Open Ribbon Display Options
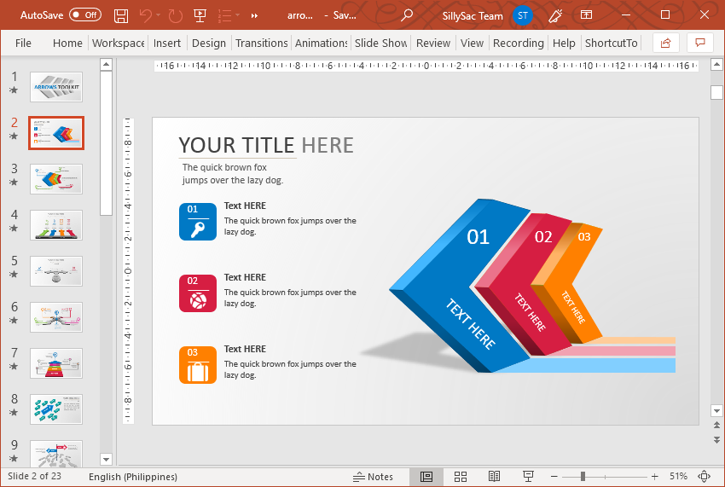The height and width of the screenshot is (487, 725). [x=586, y=15]
